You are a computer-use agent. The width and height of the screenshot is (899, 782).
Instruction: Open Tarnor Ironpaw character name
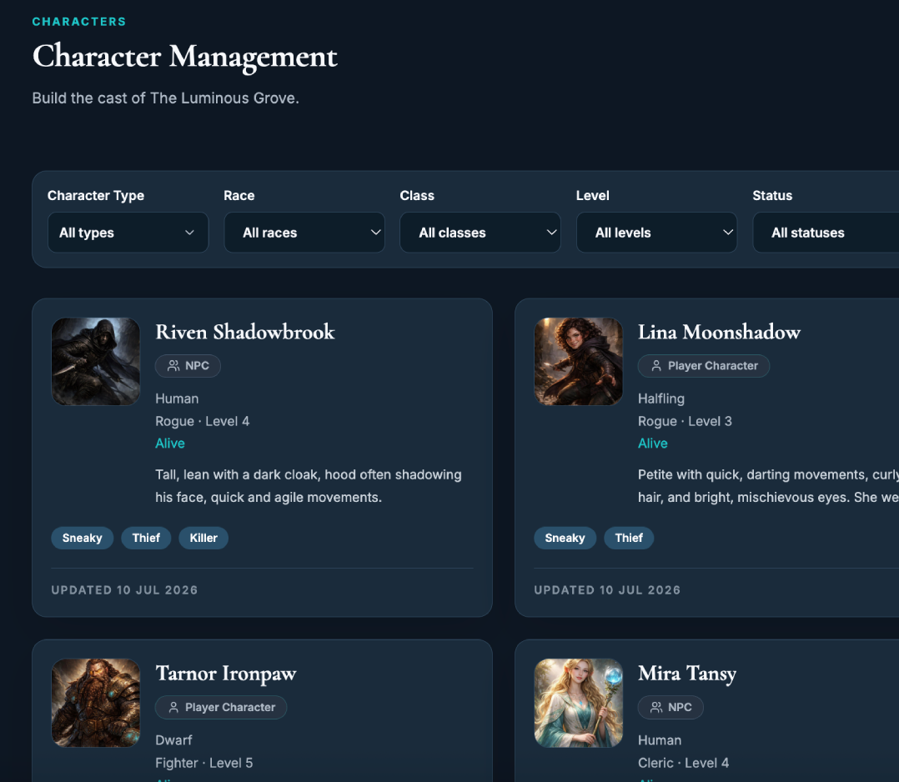226,674
